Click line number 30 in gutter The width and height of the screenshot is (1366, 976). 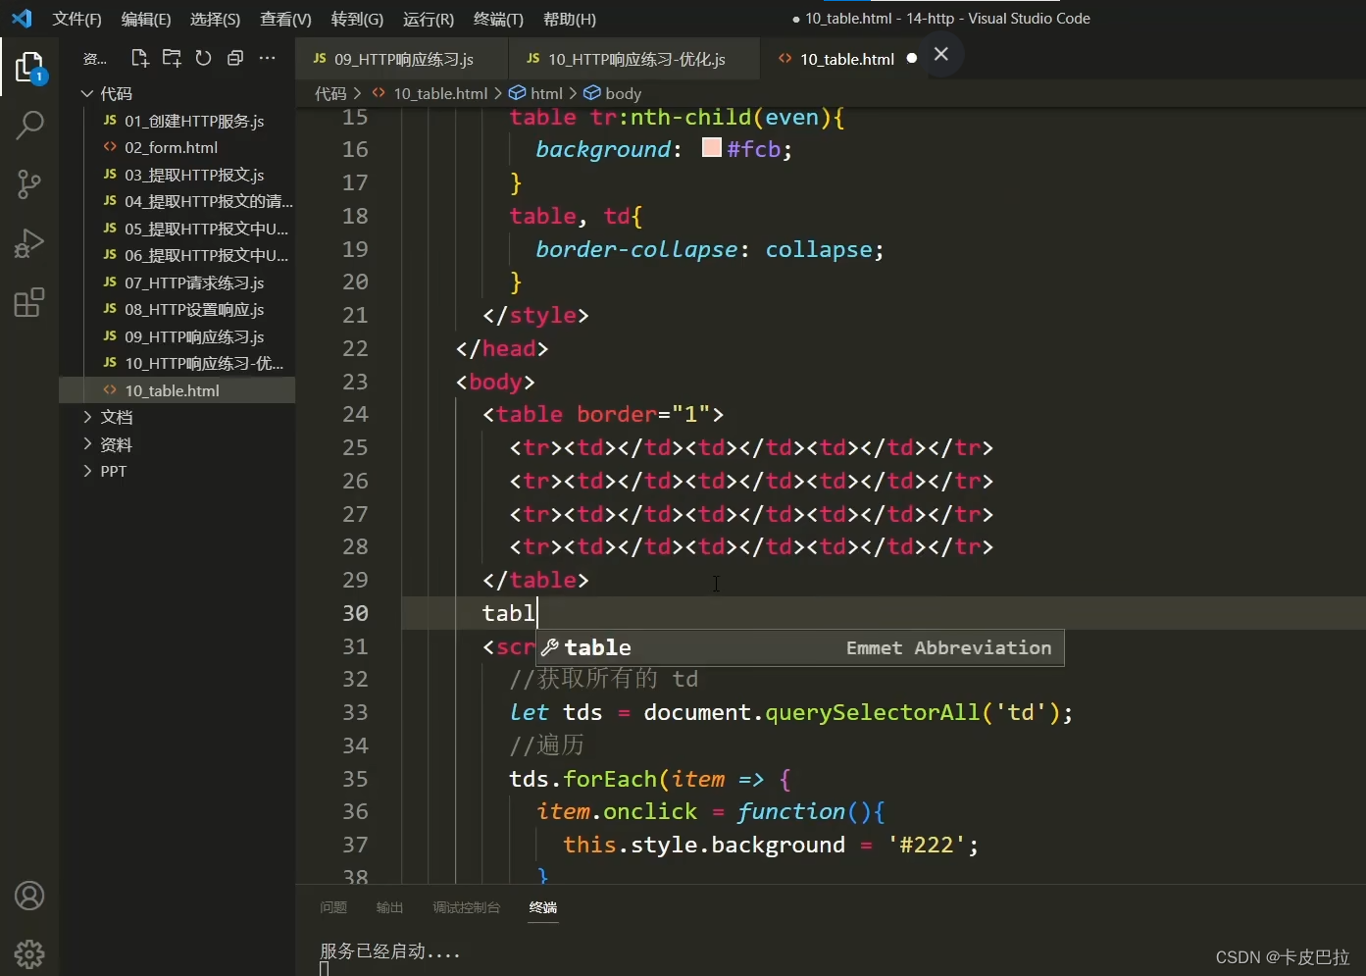pos(355,613)
